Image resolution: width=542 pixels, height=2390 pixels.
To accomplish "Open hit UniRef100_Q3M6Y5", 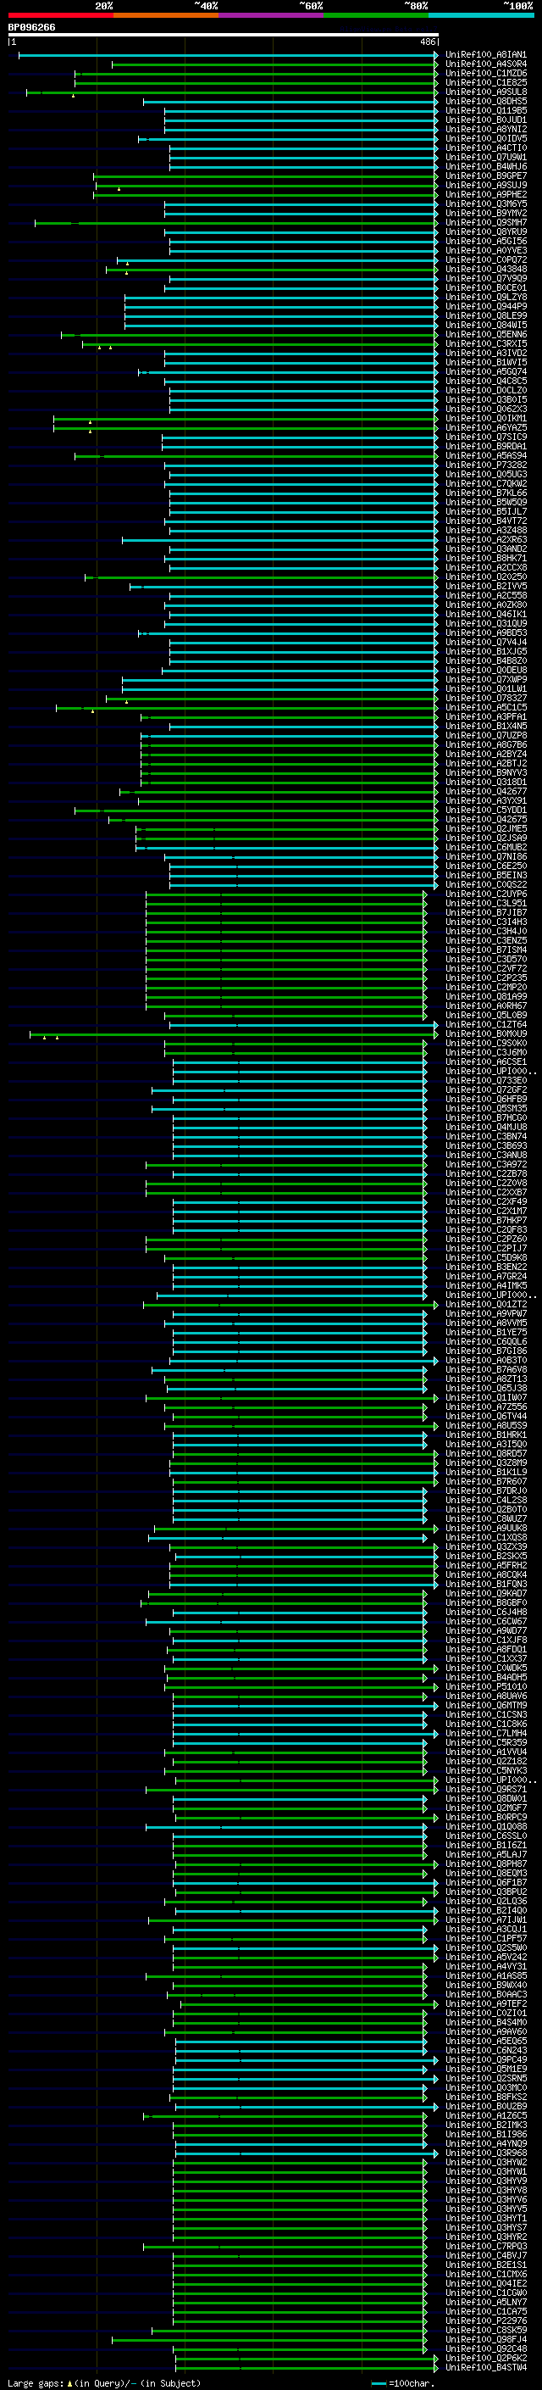I will pos(485,204).
